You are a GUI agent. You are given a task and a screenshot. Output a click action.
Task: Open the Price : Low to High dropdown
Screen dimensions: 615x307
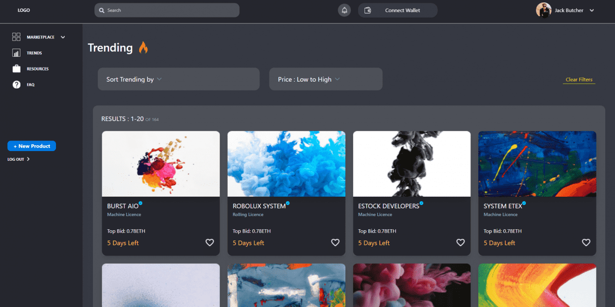click(326, 79)
